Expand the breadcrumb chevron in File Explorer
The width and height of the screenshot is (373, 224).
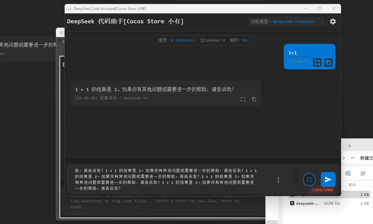click(344, 158)
